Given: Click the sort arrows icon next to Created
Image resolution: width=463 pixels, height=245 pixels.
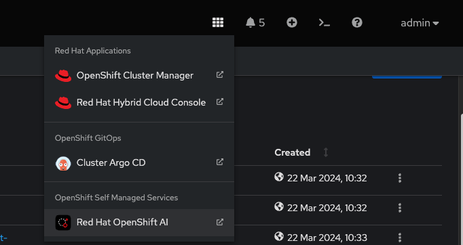Looking at the screenshot, I should click(x=326, y=152).
